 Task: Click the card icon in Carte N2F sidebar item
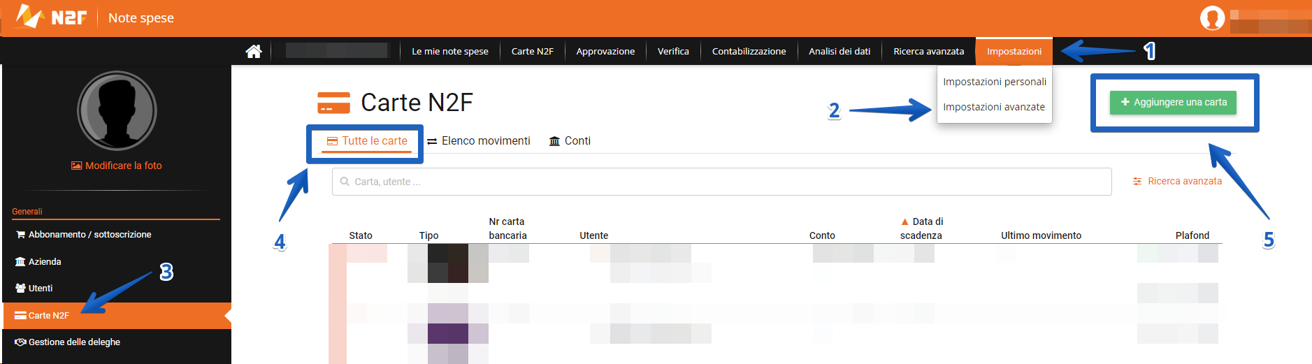click(20, 316)
